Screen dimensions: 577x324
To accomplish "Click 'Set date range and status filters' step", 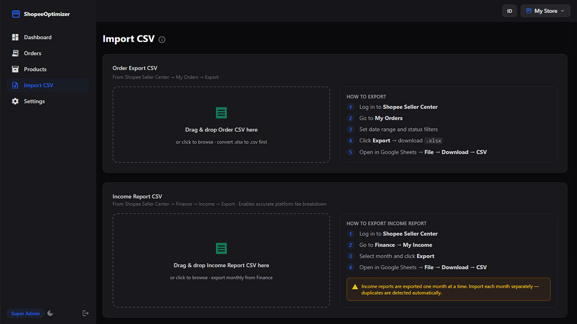I will 398,129.
